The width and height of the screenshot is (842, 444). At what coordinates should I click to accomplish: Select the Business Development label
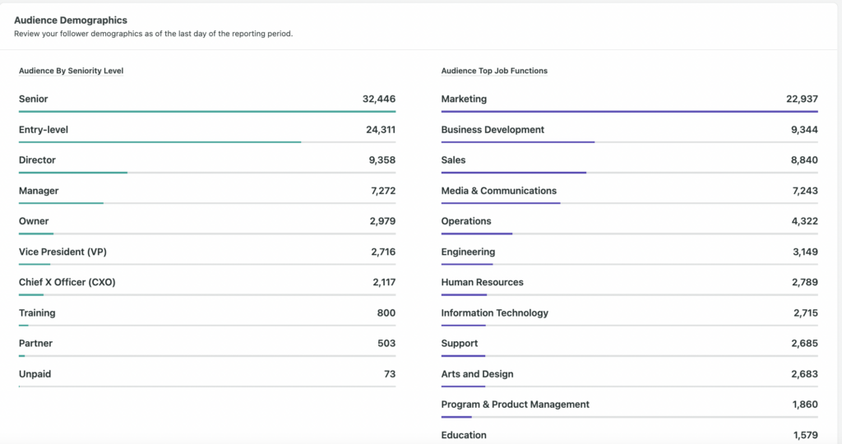[493, 130]
